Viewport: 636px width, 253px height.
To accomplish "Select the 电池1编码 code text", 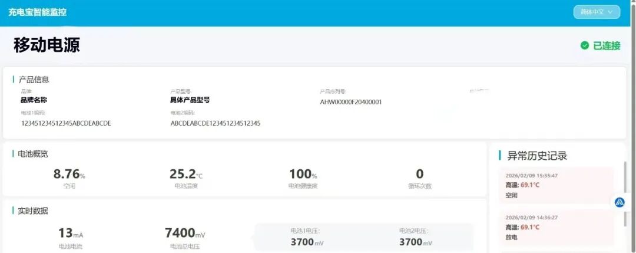I will tap(66, 123).
